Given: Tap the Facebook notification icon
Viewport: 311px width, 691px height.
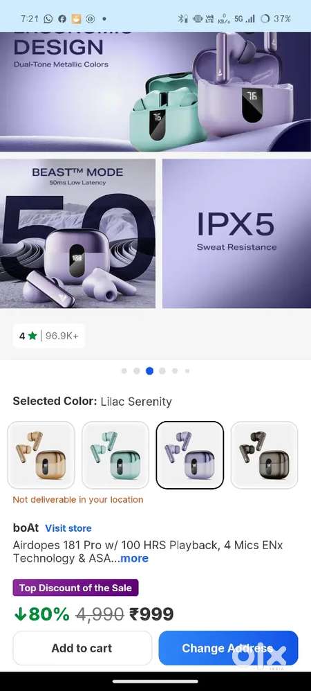Looking at the screenshot, I should [x=62, y=19].
